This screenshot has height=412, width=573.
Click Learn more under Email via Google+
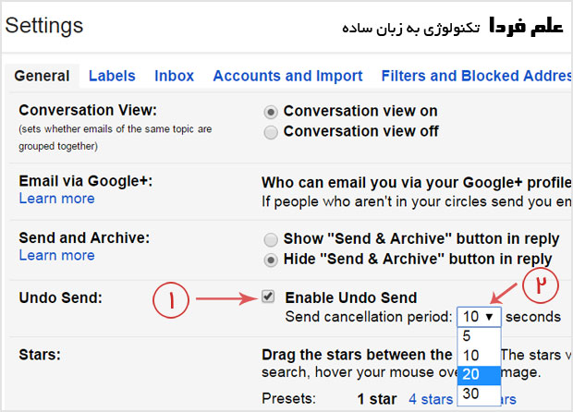point(56,199)
